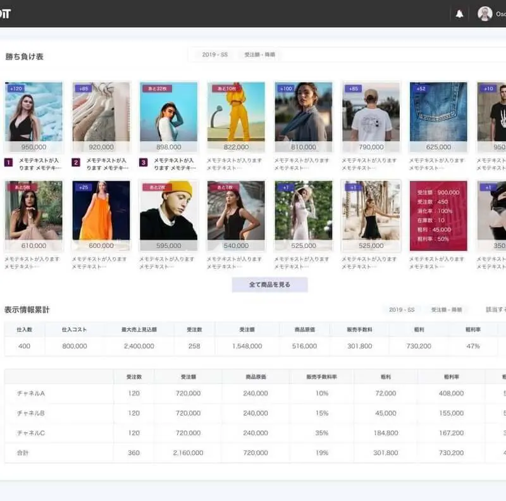Open the 2019 - SS season dropdown at top
The width and height of the screenshot is (506, 501).
pos(214,54)
